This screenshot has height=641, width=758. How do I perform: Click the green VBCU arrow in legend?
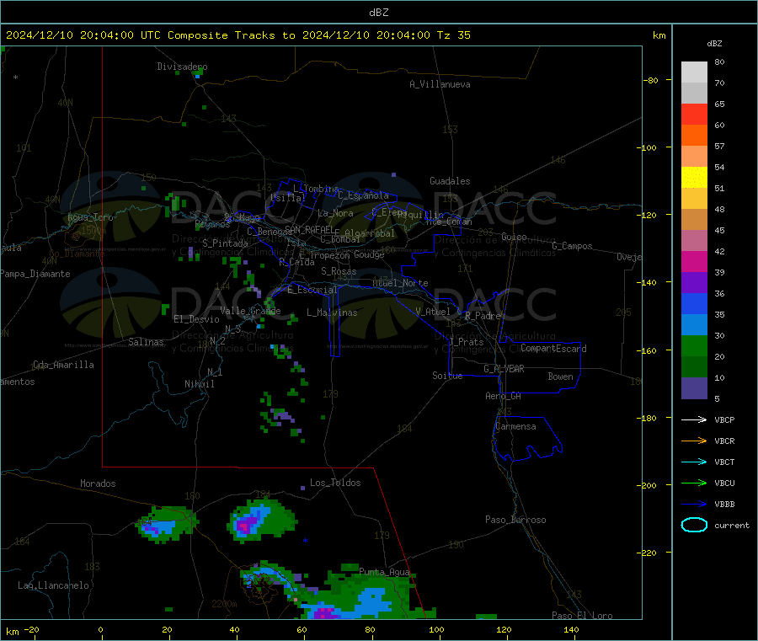tap(694, 483)
